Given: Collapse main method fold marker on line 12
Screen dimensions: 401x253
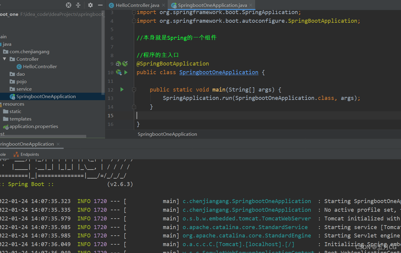Looking at the screenshot, I should [x=134, y=89].
